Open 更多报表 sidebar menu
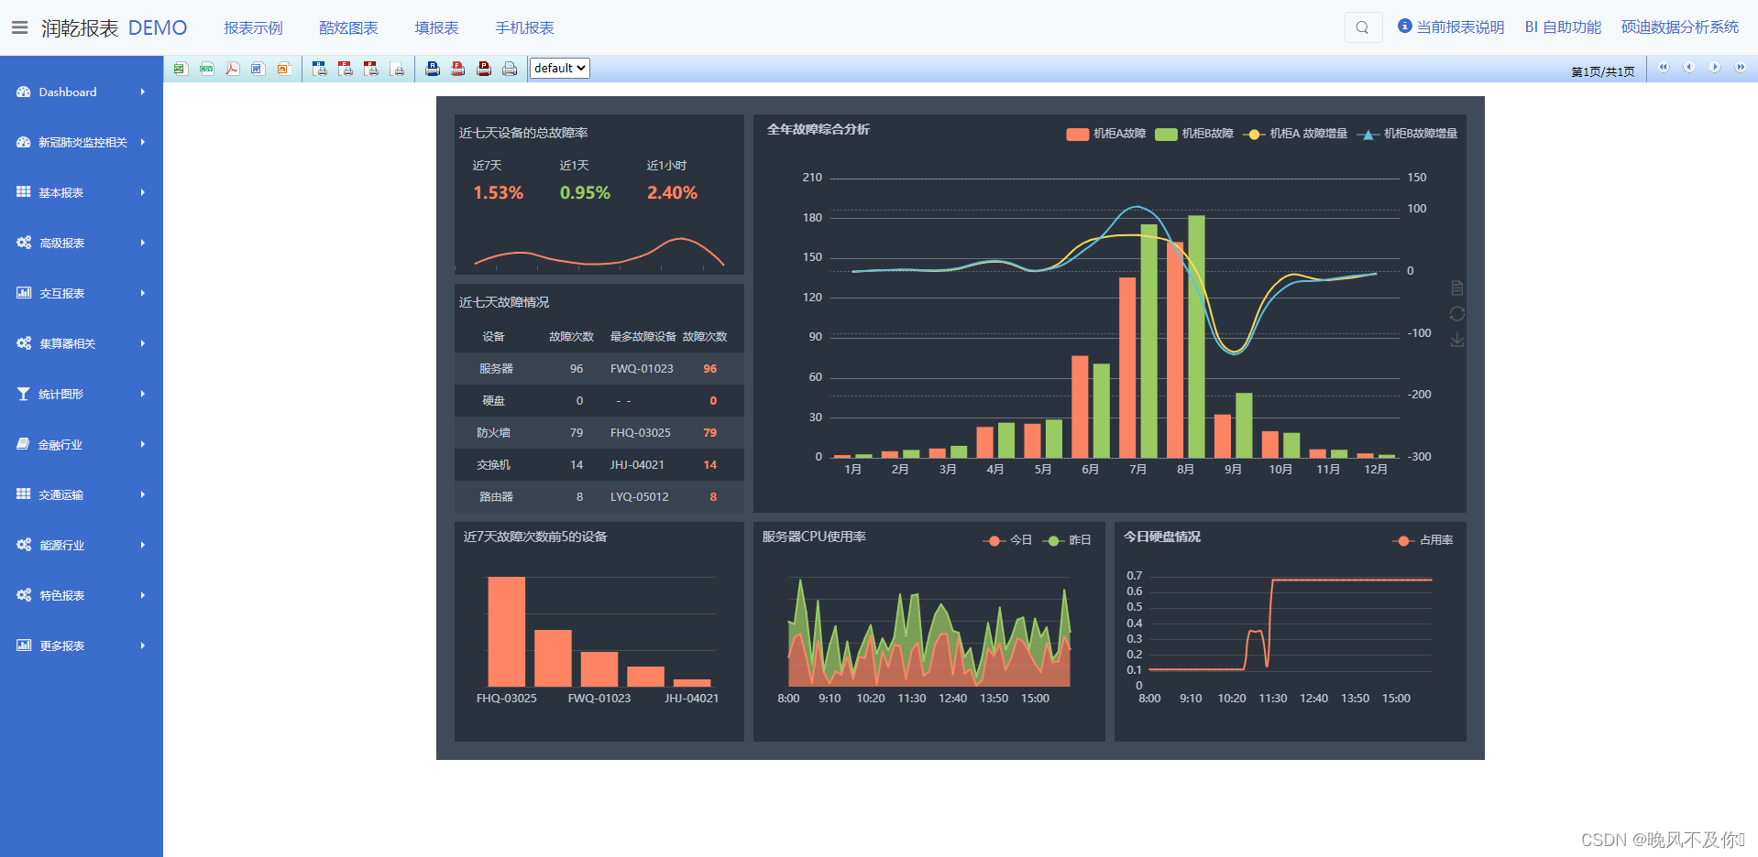The image size is (1758, 857). tap(82, 645)
